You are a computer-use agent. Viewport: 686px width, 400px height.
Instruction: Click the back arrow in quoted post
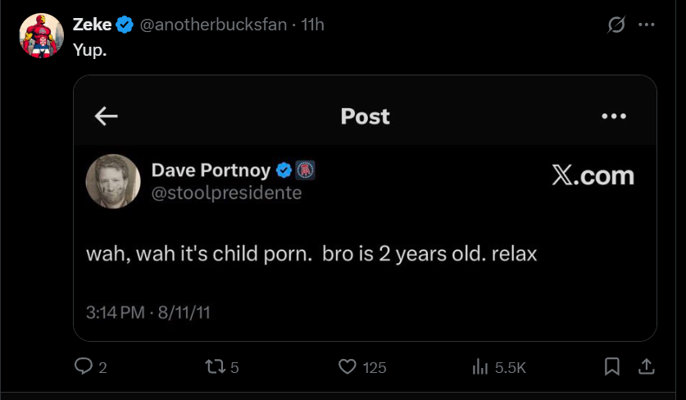coord(107,116)
